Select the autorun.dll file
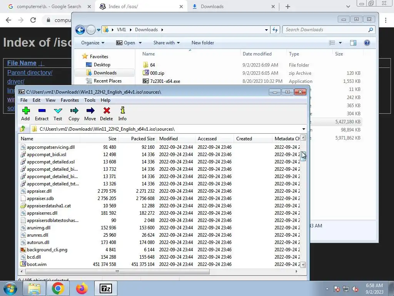This screenshot has height=296, width=394. [38, 242]
